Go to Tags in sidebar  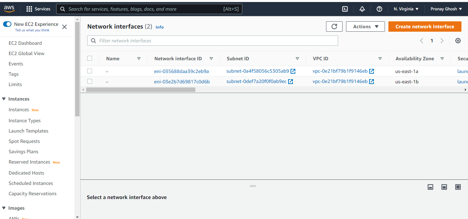pos(14,74)
